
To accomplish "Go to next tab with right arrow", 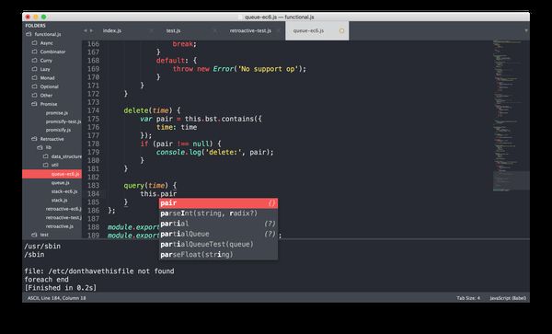I will pyautogui.click(x=91, y=30).
